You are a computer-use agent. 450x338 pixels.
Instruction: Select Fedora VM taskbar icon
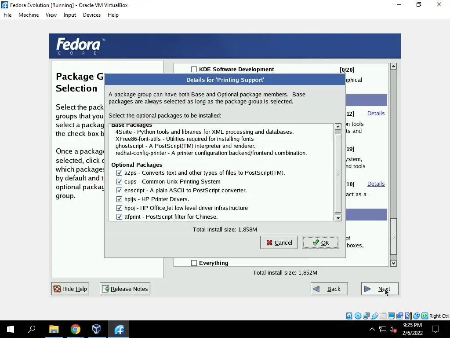click(119, 329)
